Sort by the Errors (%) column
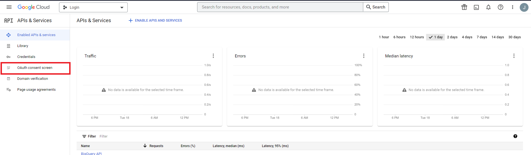531x155 pixels. pos(188,146)
